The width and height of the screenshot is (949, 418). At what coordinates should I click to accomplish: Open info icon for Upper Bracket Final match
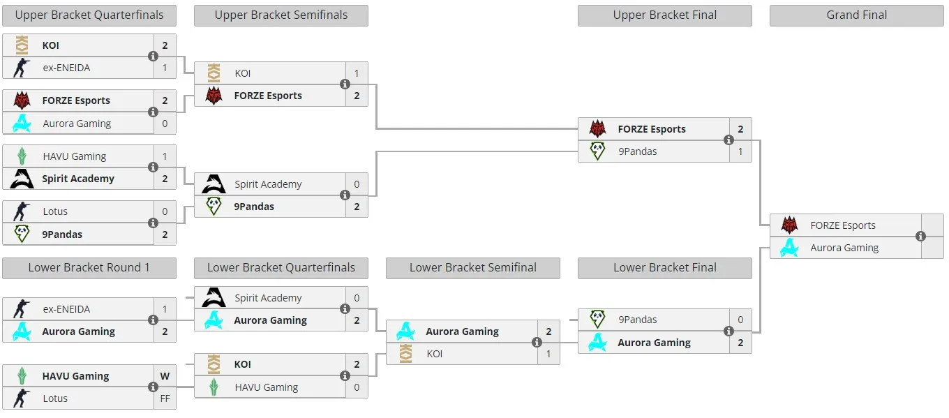[728, 140]
